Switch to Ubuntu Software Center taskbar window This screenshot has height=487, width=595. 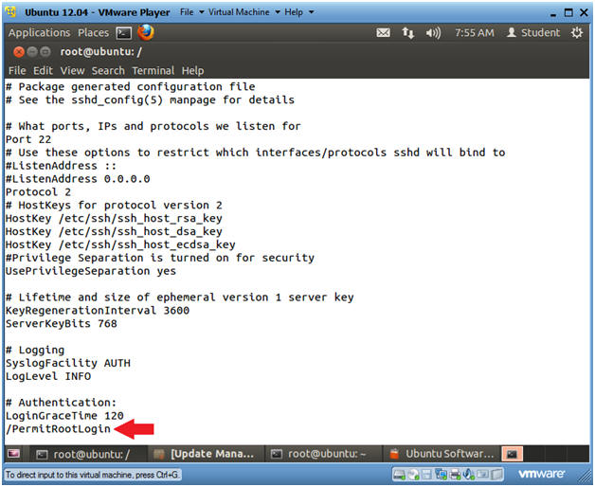point(442,454)
